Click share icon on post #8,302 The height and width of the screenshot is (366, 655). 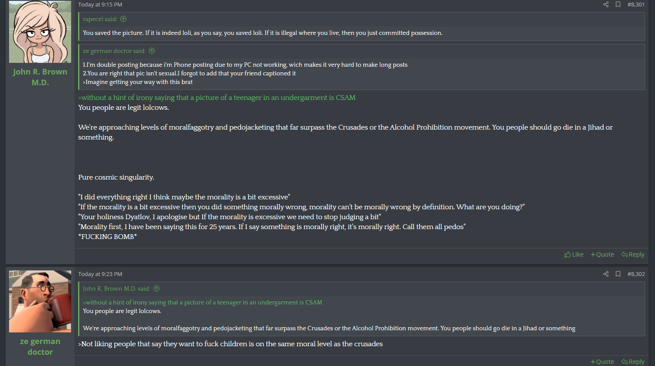click(x=606, y=274)
